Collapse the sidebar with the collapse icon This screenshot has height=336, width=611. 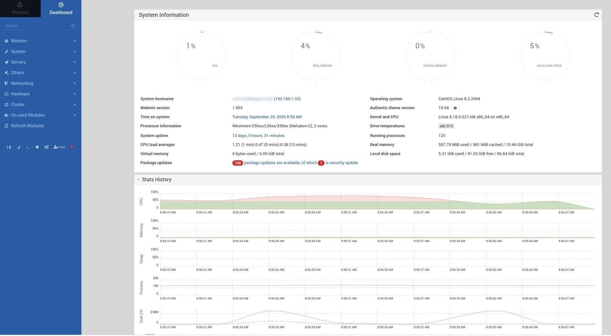(9, 147)
